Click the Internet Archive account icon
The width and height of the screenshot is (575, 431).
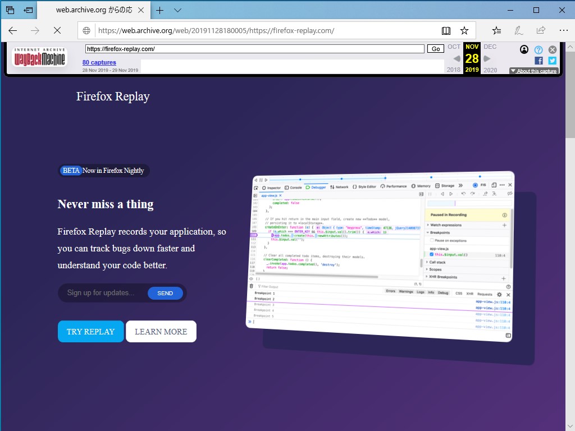tap(524, 49)
